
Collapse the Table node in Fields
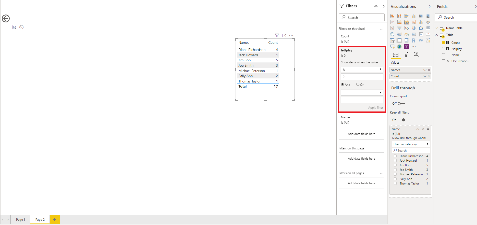(436, 35)
